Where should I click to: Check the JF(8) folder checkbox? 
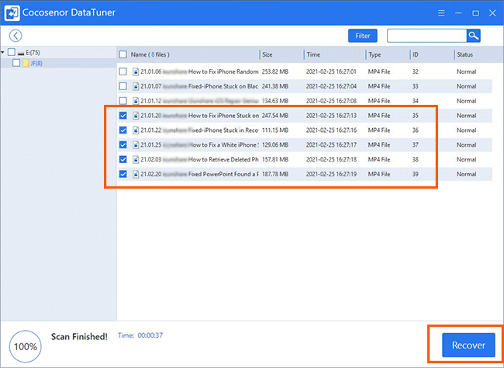pyautogui.click(x=16, y=63)
